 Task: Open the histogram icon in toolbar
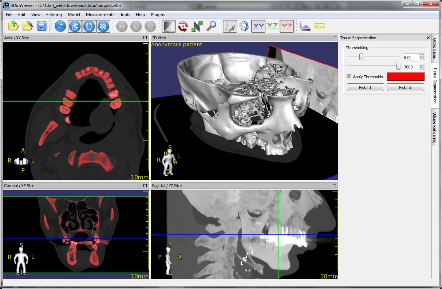305,26
